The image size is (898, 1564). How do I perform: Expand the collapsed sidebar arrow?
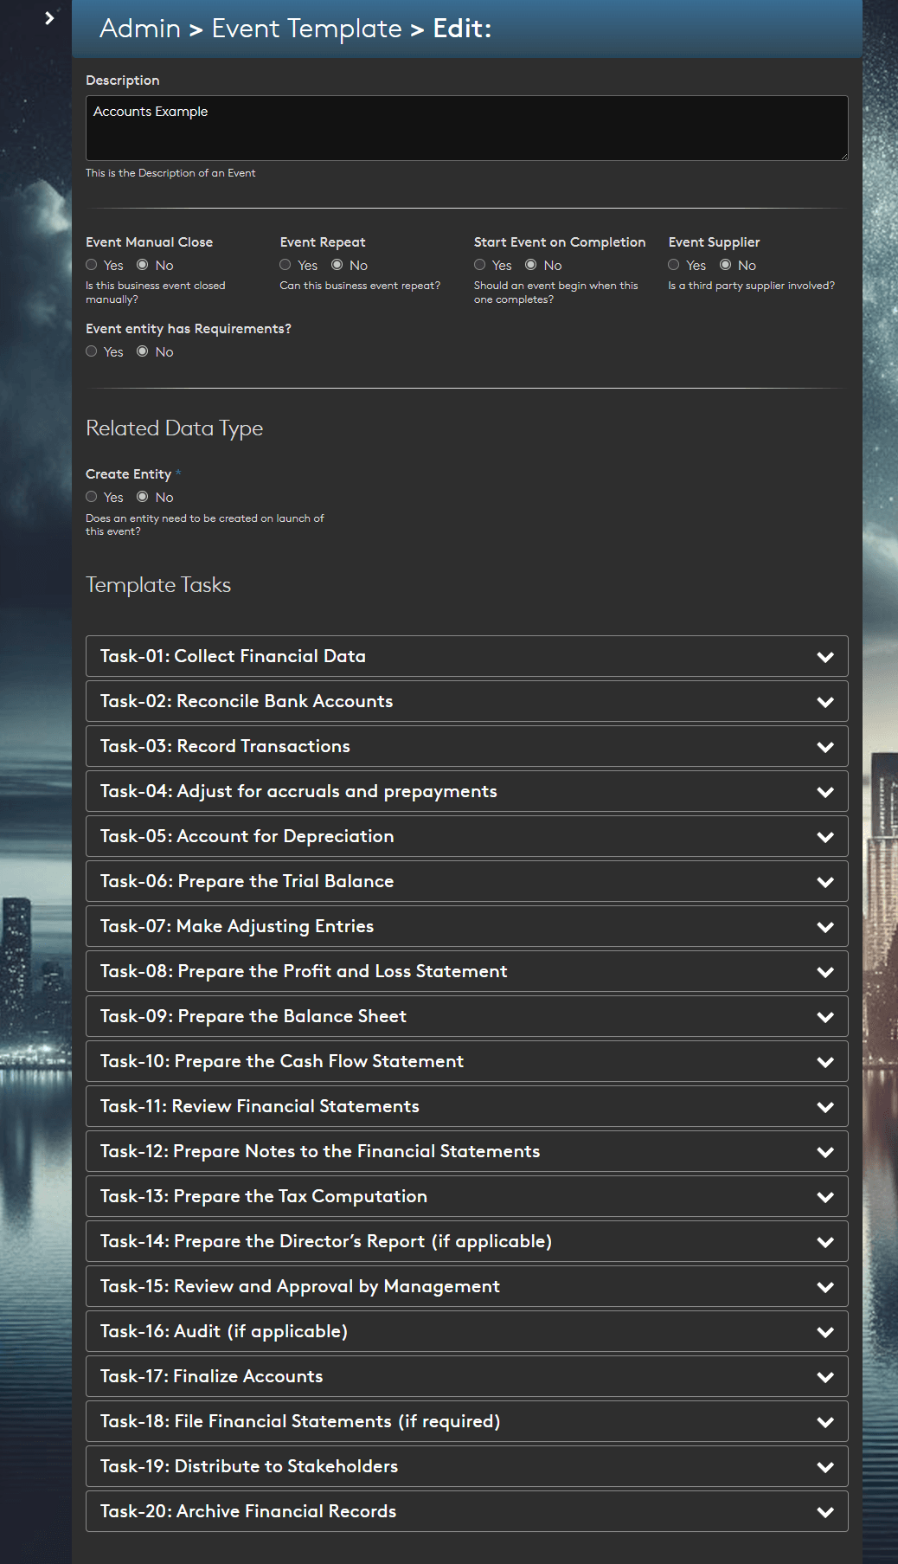(49, 18)
